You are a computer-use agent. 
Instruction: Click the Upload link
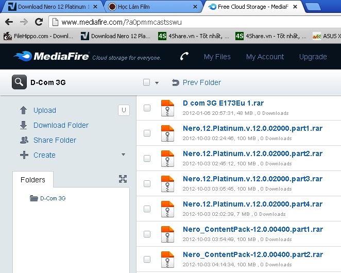click(x=45, y=110)
